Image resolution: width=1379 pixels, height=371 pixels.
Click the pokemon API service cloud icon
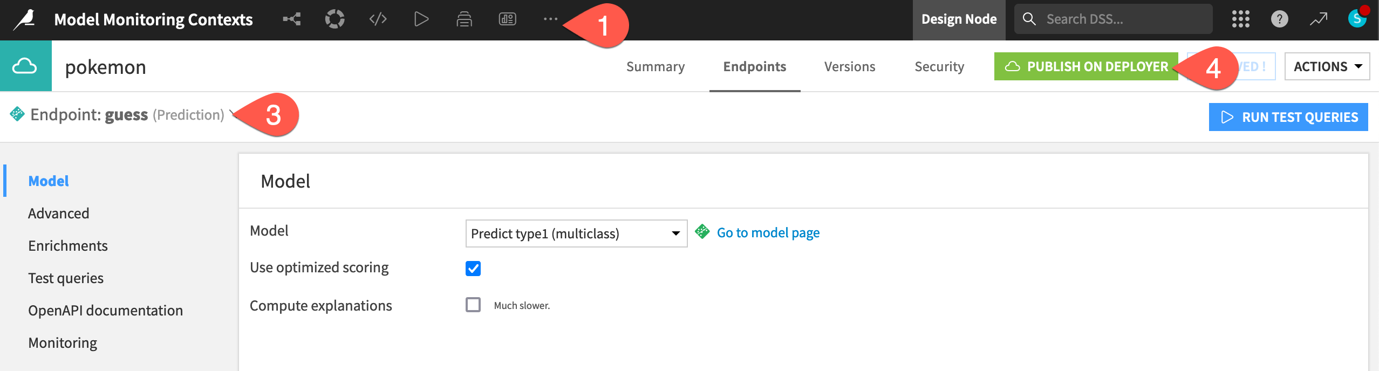coord(25,66)
